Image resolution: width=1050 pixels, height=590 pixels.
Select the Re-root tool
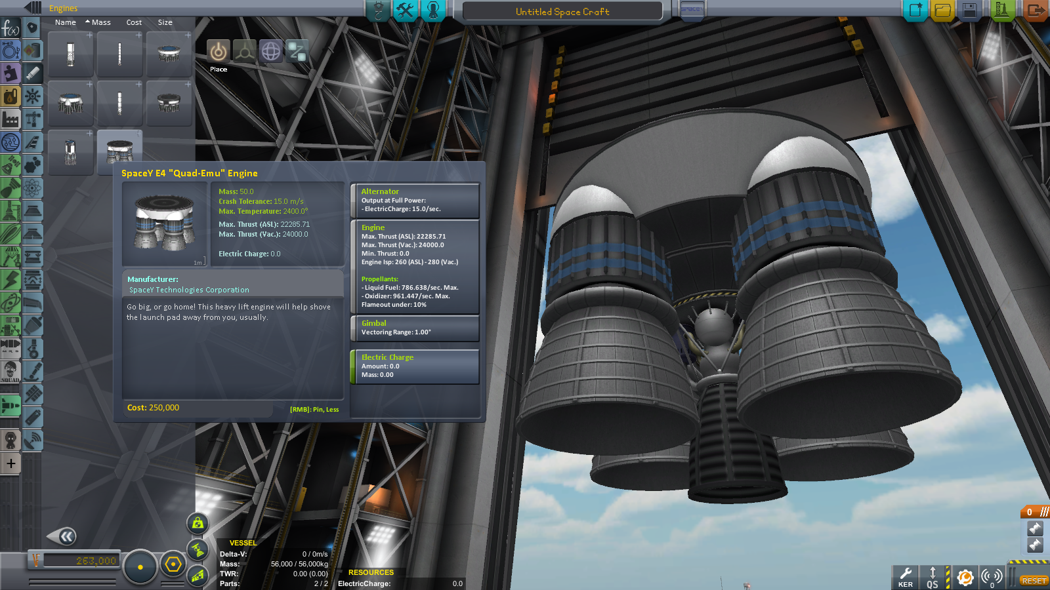point(297,51)
